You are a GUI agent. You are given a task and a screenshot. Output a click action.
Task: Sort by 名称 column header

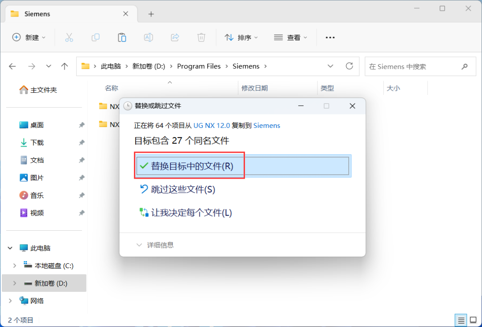(x=111, y=88)
